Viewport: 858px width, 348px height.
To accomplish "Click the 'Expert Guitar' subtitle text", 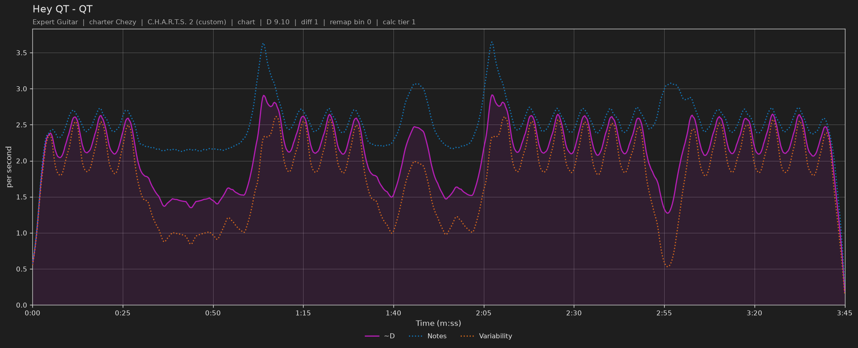I will (x=55, y=22).
